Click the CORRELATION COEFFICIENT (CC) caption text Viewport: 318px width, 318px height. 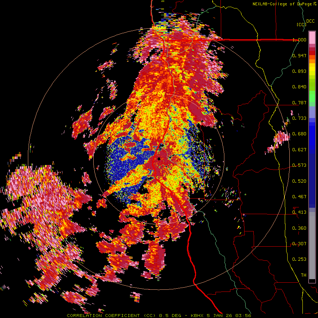[x=111, y=316]
